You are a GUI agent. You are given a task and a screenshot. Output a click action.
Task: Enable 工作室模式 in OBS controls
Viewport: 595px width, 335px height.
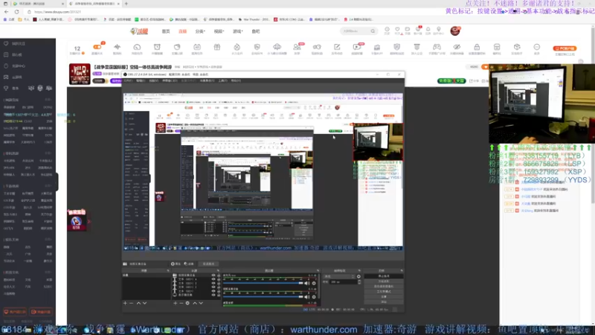(x=384, y=291)
